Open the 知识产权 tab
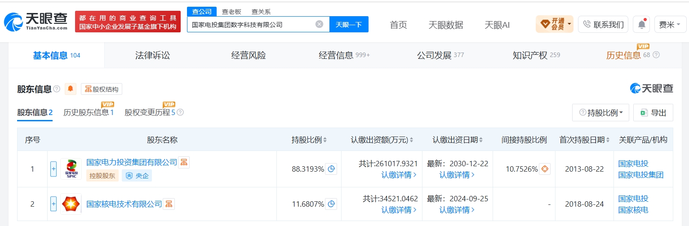This screenshot has height=226, width=689. (x=536, y=55)
